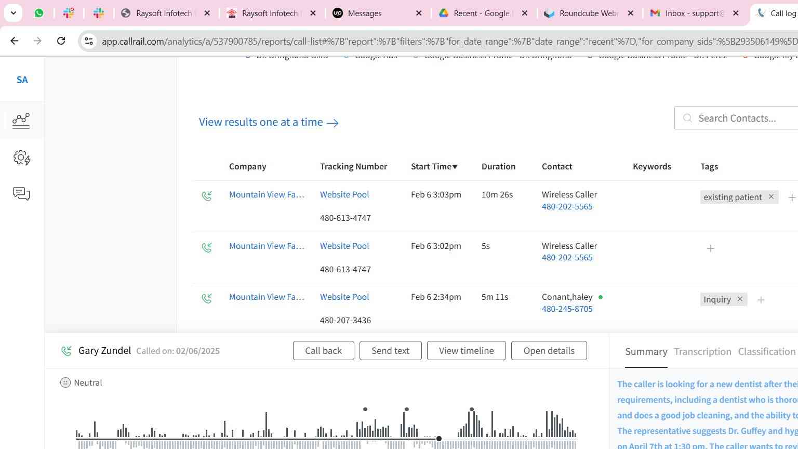The width and height of the screenshot is (798, 449).
Task: Switch to the Transcription tab
Action: 702,352
